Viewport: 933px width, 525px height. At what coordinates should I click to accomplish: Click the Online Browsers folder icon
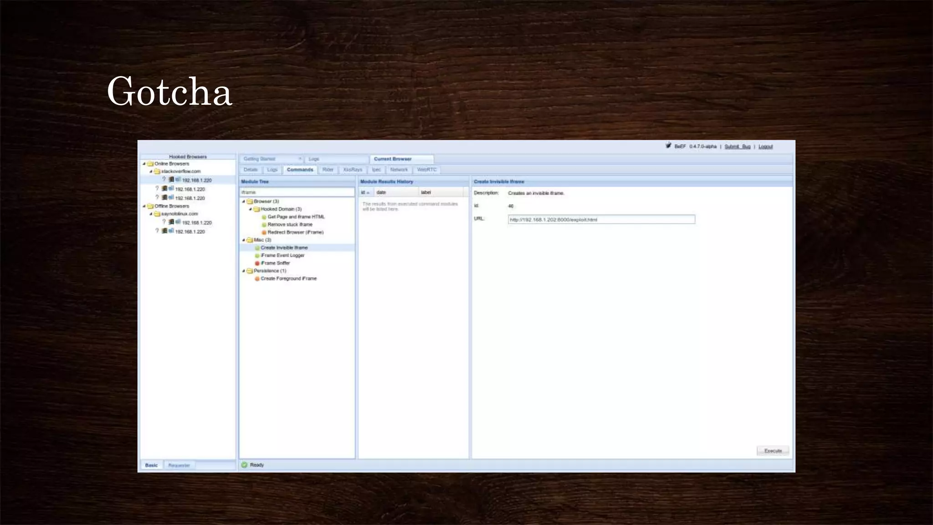pyautogui.click(x=150, y=164)
